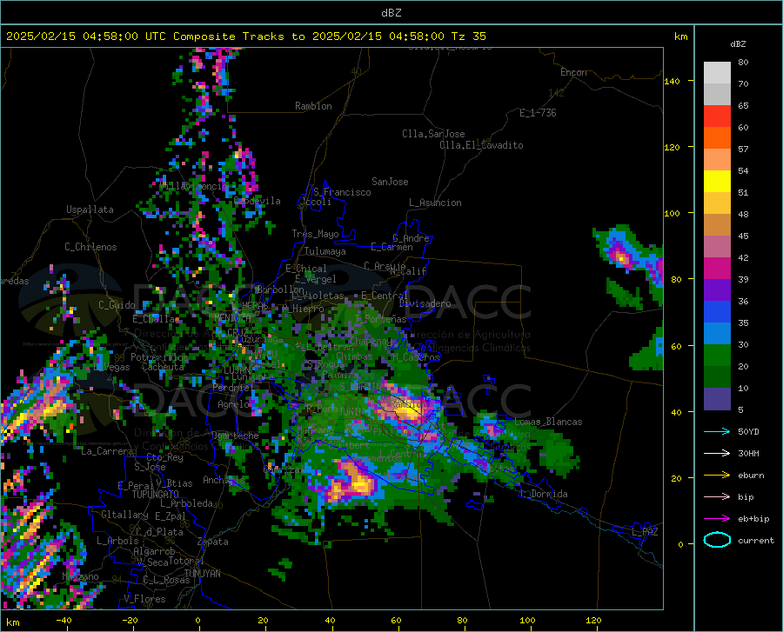Click the yellow eburn arrow icon
783x632 pixels.
point(717,475)
